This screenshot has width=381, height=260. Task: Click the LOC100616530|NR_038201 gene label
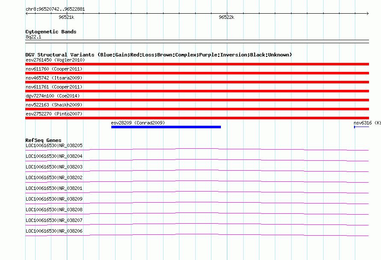pyautogui.click(x=54, y=188)
